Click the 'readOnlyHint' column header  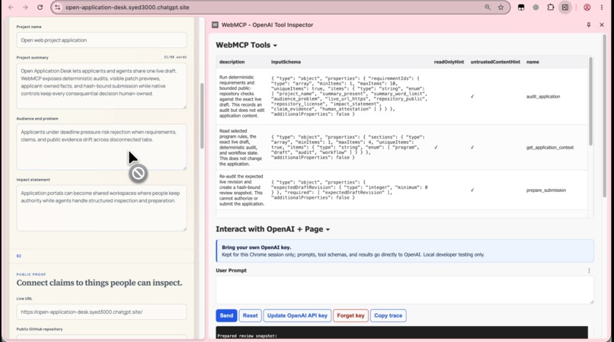tap(449, 62)
